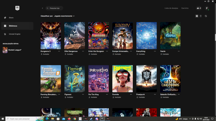216x121 pixels.
Task: Open the Carrinho link
Action: 185,8
